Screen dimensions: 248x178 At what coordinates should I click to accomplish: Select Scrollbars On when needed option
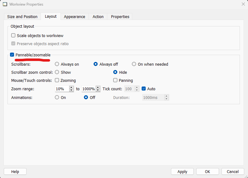tap(134, 64)
